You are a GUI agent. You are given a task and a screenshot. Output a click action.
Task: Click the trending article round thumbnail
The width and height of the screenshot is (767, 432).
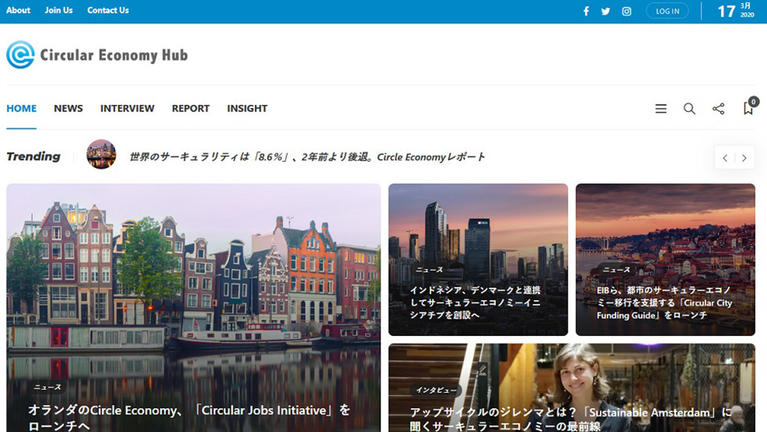tap(101, 154)
